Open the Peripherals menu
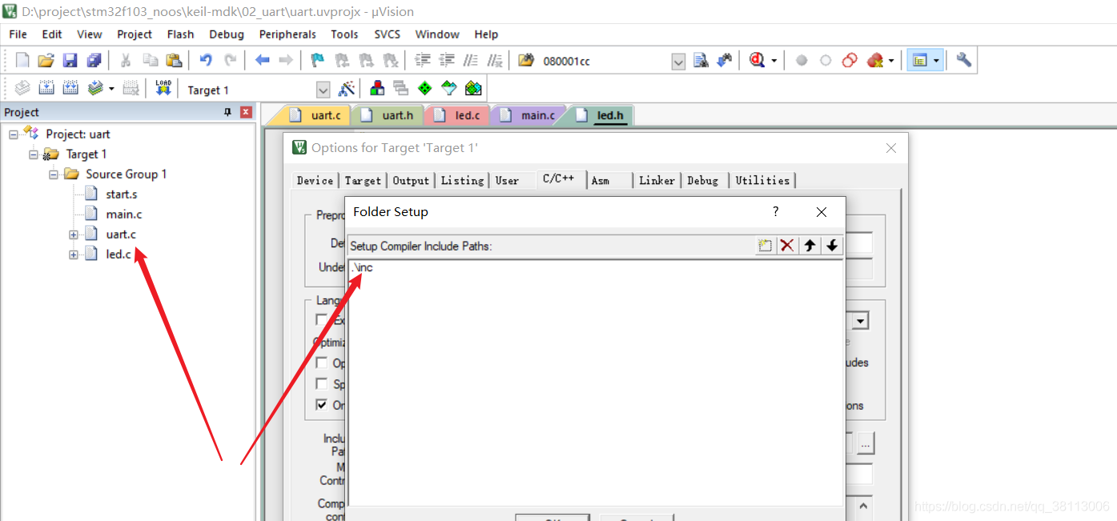 coord(287,34)
